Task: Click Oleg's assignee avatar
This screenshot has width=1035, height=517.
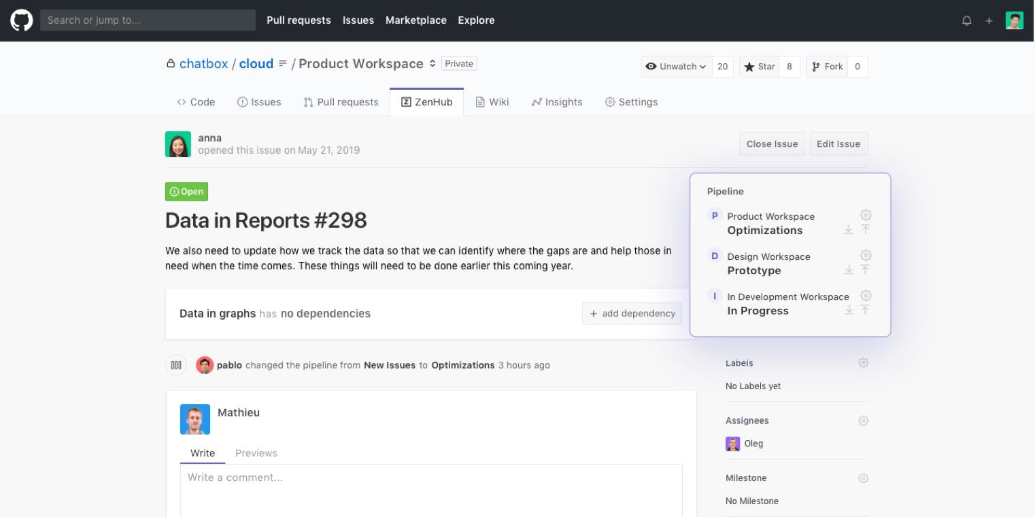Action: [x=732, y=444]
